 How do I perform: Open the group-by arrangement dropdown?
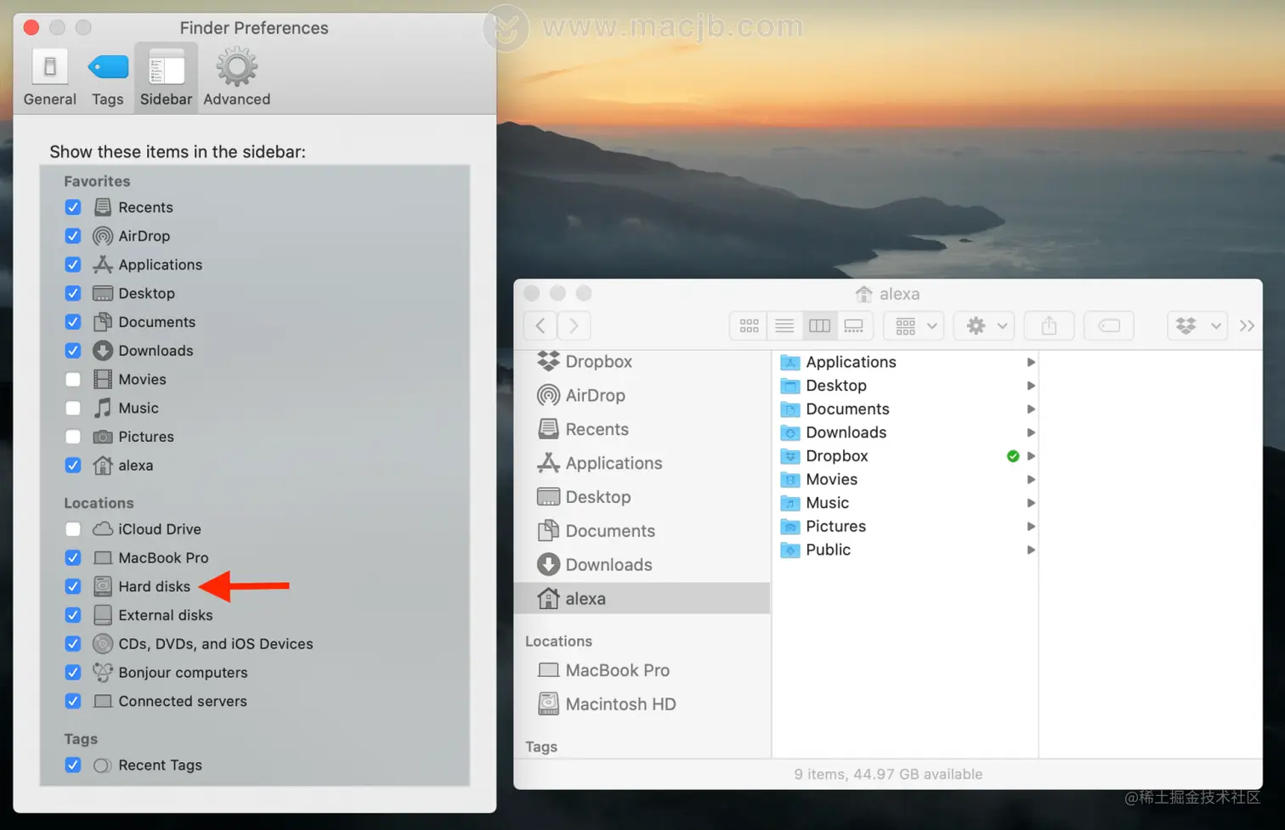(x=914, y=326)
